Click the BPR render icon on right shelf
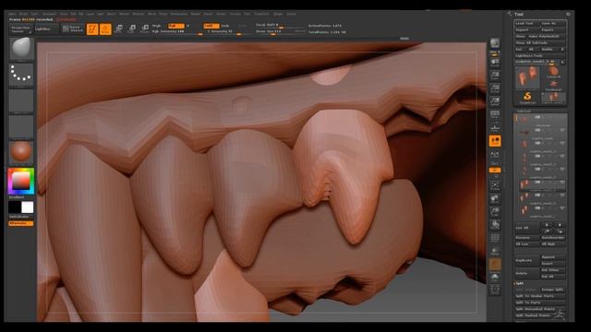 coord(495,43)
